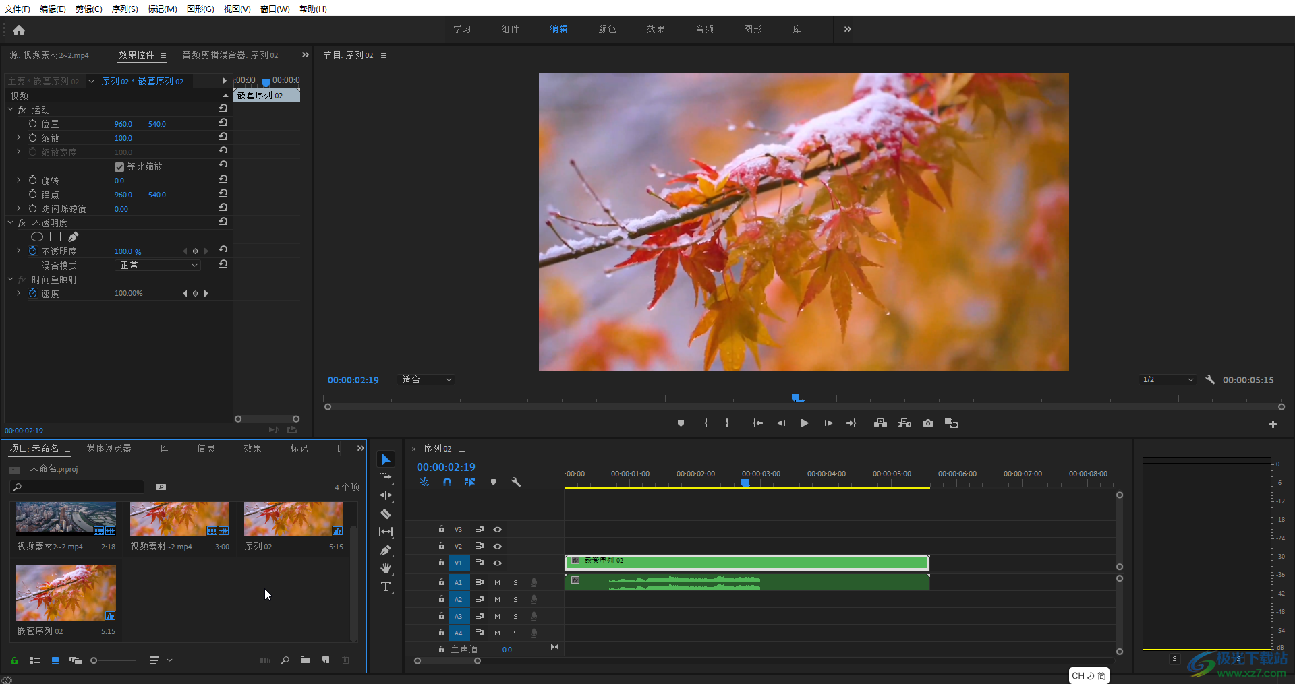
Task: Open the Window menu
Action: pos(275,9)
